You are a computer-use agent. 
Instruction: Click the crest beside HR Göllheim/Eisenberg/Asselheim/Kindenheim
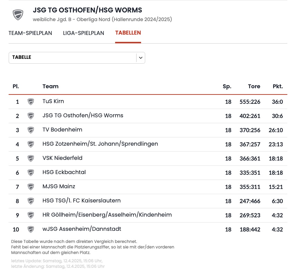click(31, 215)
